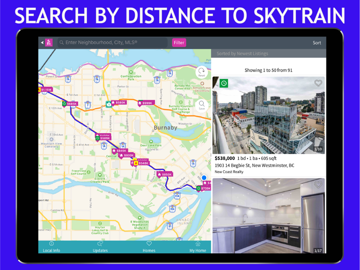Open the Filter options

click(x=179, y=43)
